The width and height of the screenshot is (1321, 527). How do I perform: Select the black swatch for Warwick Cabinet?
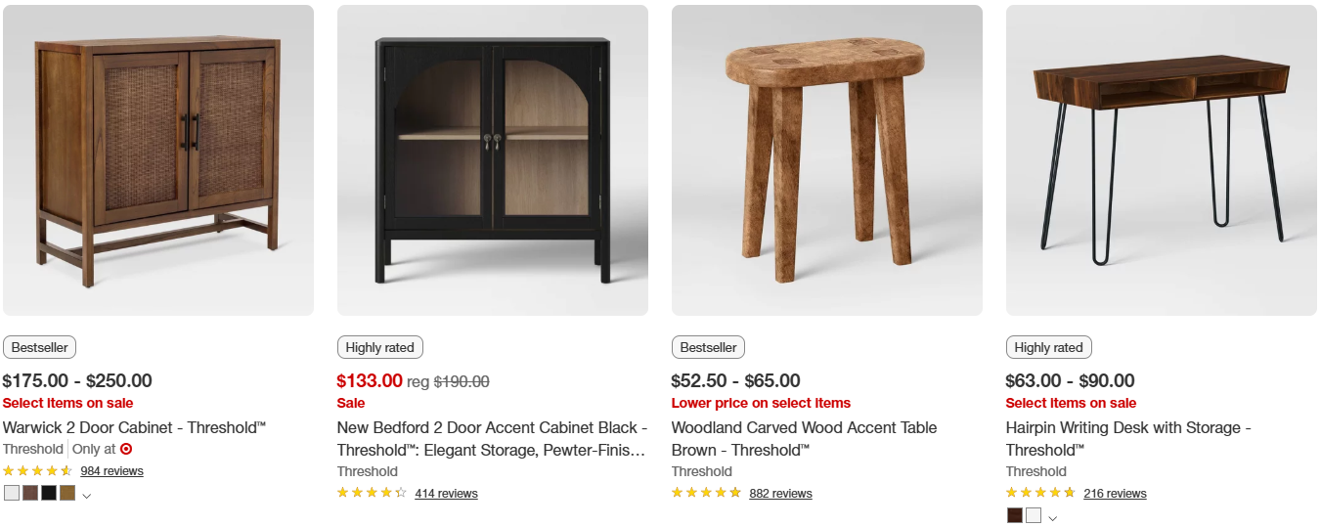pyautogui.click(x=49, y=493)
